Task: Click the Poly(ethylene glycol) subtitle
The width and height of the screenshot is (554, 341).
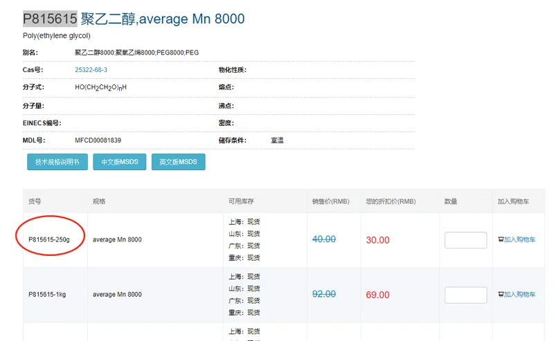Action: pyautogui.click(x=57, y=36)
